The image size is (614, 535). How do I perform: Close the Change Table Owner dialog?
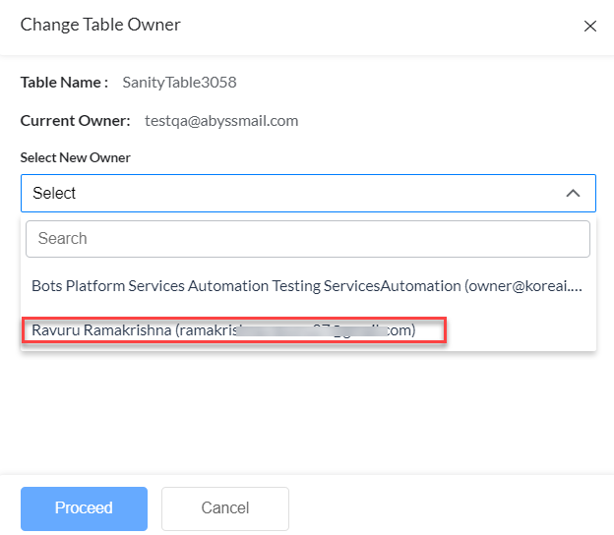pos(590,27)
